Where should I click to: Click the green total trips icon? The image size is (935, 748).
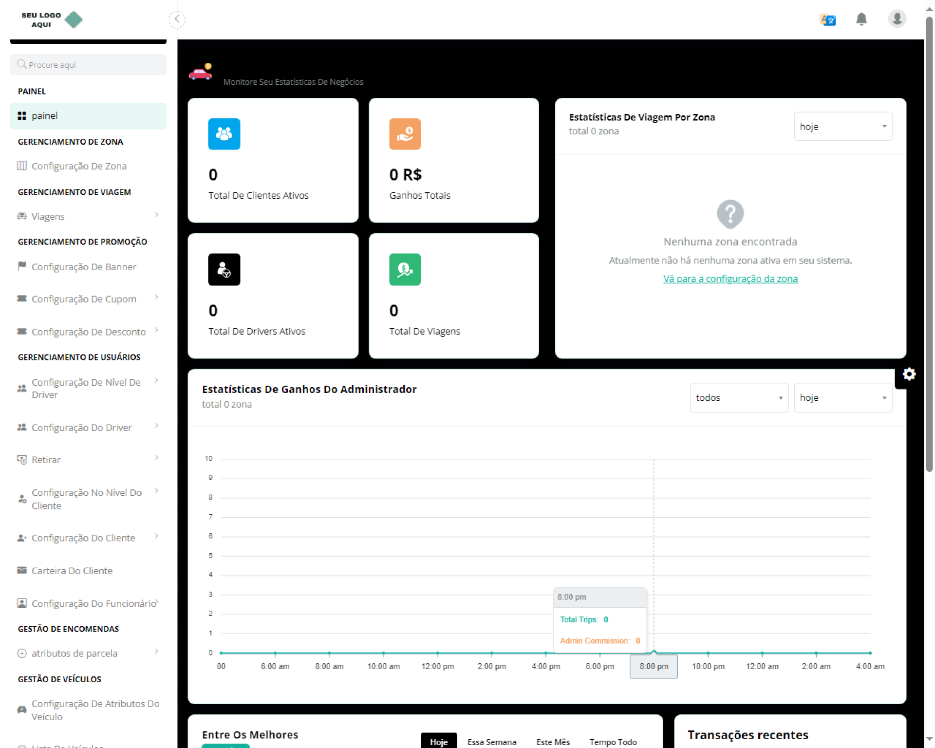pos(405,269)
